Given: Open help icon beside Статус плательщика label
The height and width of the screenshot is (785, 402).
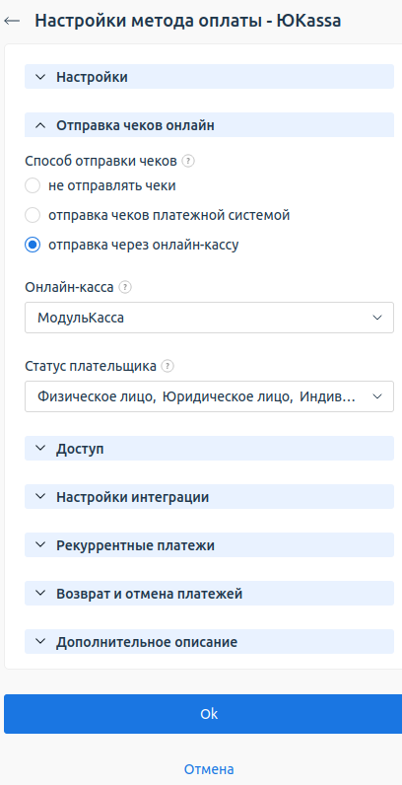Looking at the screenshot, I should coord(168,366).
